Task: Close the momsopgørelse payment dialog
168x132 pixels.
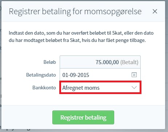Action: (x=155, y=11)
